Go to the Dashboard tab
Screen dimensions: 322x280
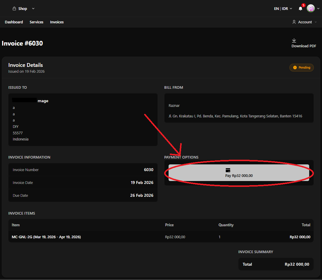pos(14,22)
